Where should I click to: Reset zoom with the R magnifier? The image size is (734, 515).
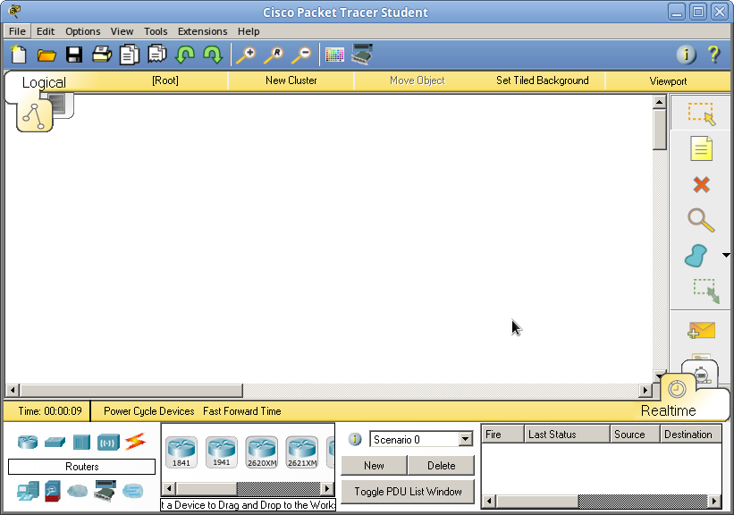coord(274,55)
